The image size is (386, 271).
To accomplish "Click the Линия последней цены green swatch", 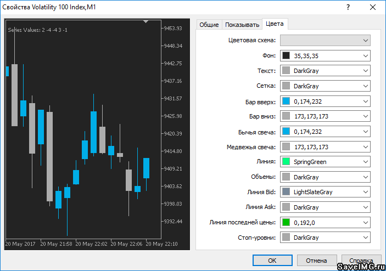I will 286,223.
